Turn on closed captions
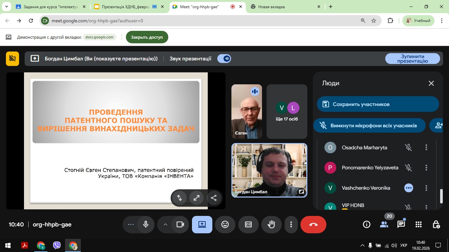 coord(248,224)
